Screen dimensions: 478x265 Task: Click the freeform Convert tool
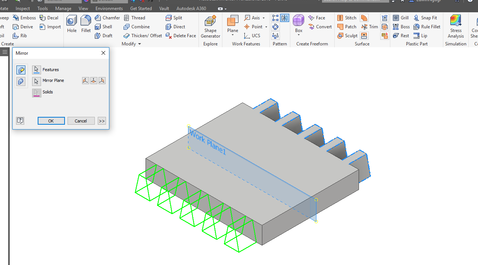(x=320, y=27)
